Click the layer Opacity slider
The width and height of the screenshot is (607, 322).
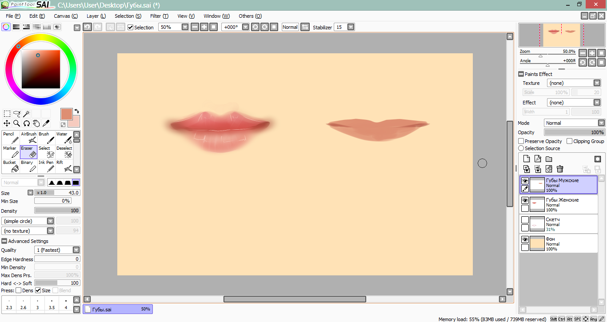coord(574,132)
